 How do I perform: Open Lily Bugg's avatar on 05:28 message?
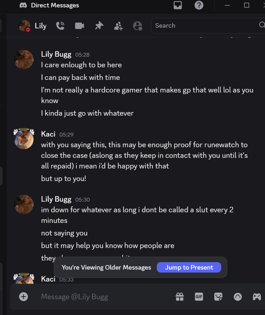point(24,59)
